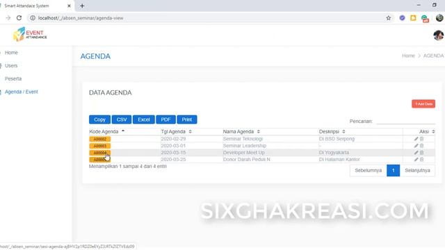The height and width of the screenshot is (250, 445).
Task: View site information icon in the address bar
Action: [x=33, y=18]
